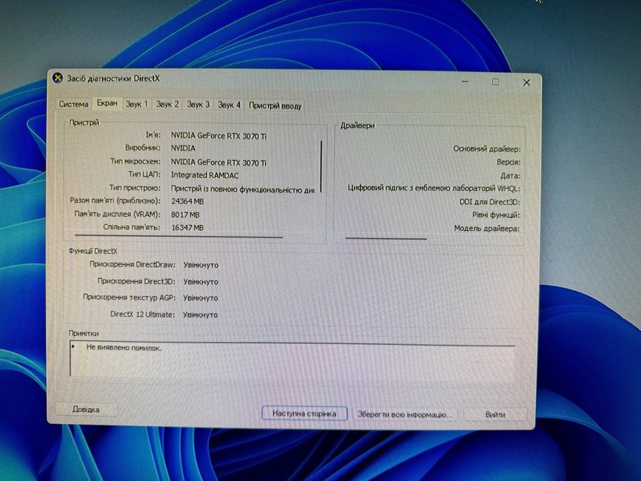Select the 8017 MB VRAM value

pos(185,214)
